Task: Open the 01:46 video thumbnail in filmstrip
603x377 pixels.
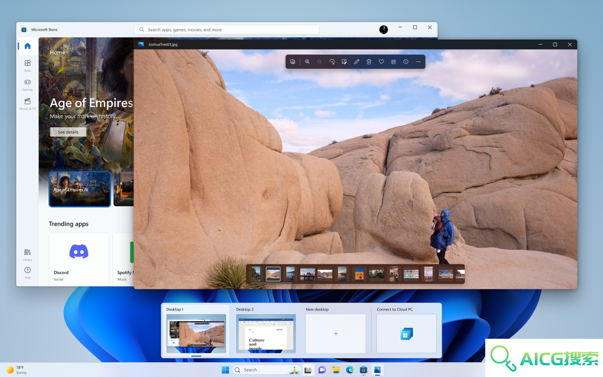Action: [x=307, y=275]
